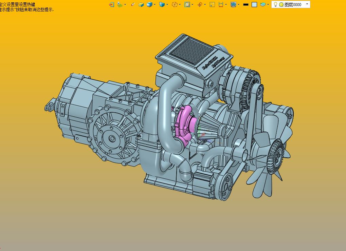
Task: Open the 图层0000 layer dropdown
Action: (307, 4)
